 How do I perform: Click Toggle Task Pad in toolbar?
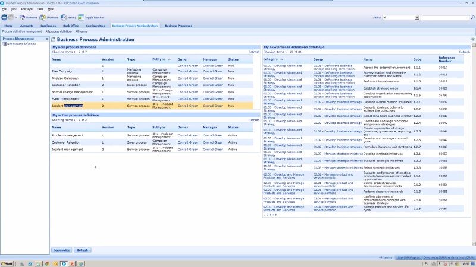pyautogui.click(x=91, y=18)
